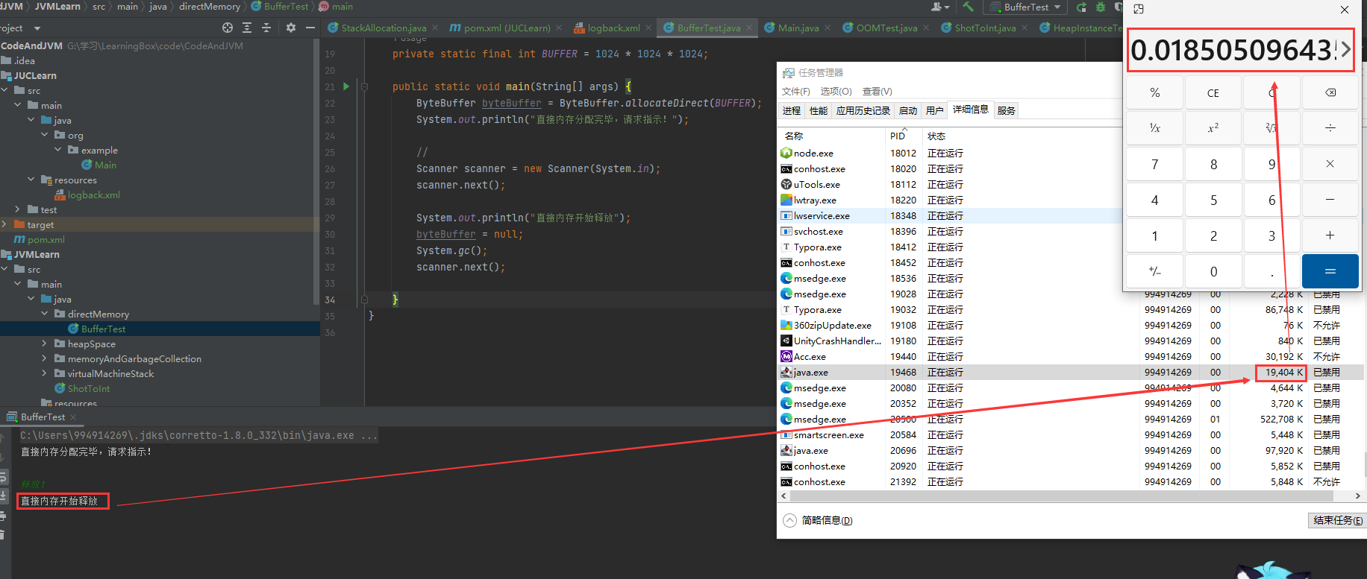Image resolution: width=1367 pixels, height=579 pixels.
Task: Click Task Manager horizontal scrollbar right arrow
Action: coord(1357,496)
